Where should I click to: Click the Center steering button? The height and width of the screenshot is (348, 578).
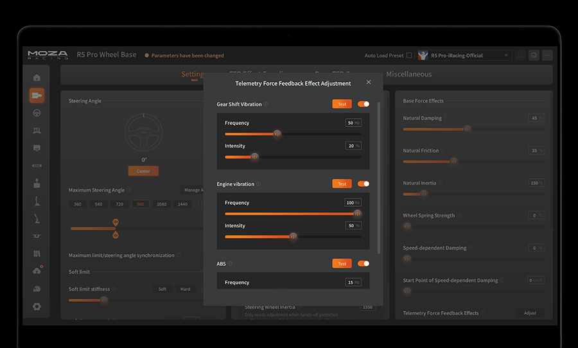pyautogui.click(x=143, y=171)
